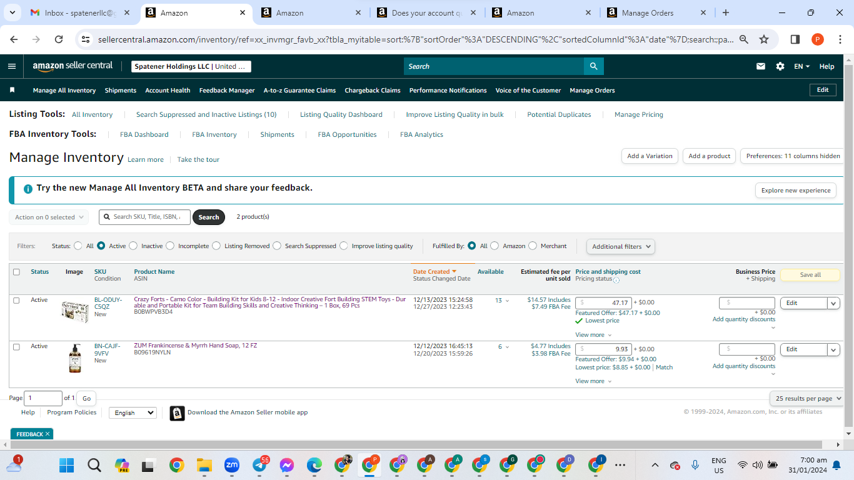Open the Windows Start menu

tap(66, 465)
